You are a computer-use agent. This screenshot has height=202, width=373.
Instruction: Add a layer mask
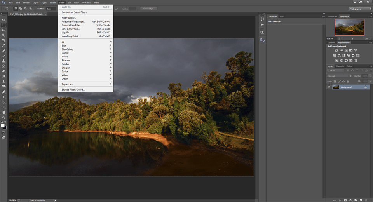[345, 200]
